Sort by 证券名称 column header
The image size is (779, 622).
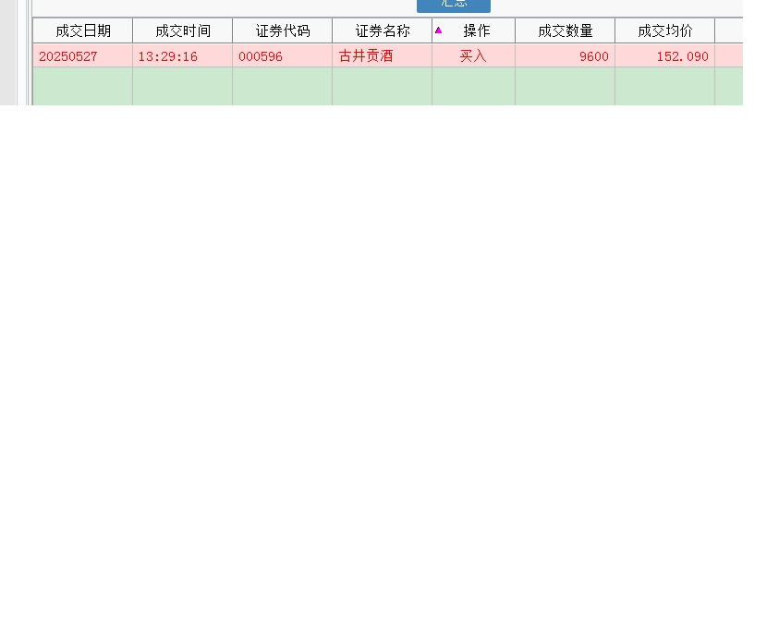(383, 30)
